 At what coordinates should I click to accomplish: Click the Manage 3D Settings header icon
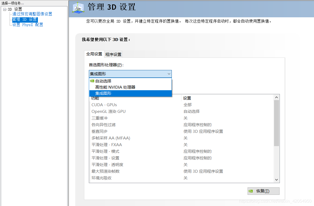(78, 8)
